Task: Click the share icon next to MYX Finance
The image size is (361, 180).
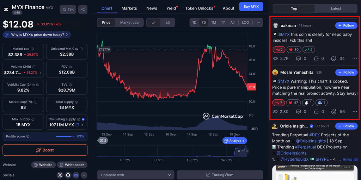Action: 83,10
